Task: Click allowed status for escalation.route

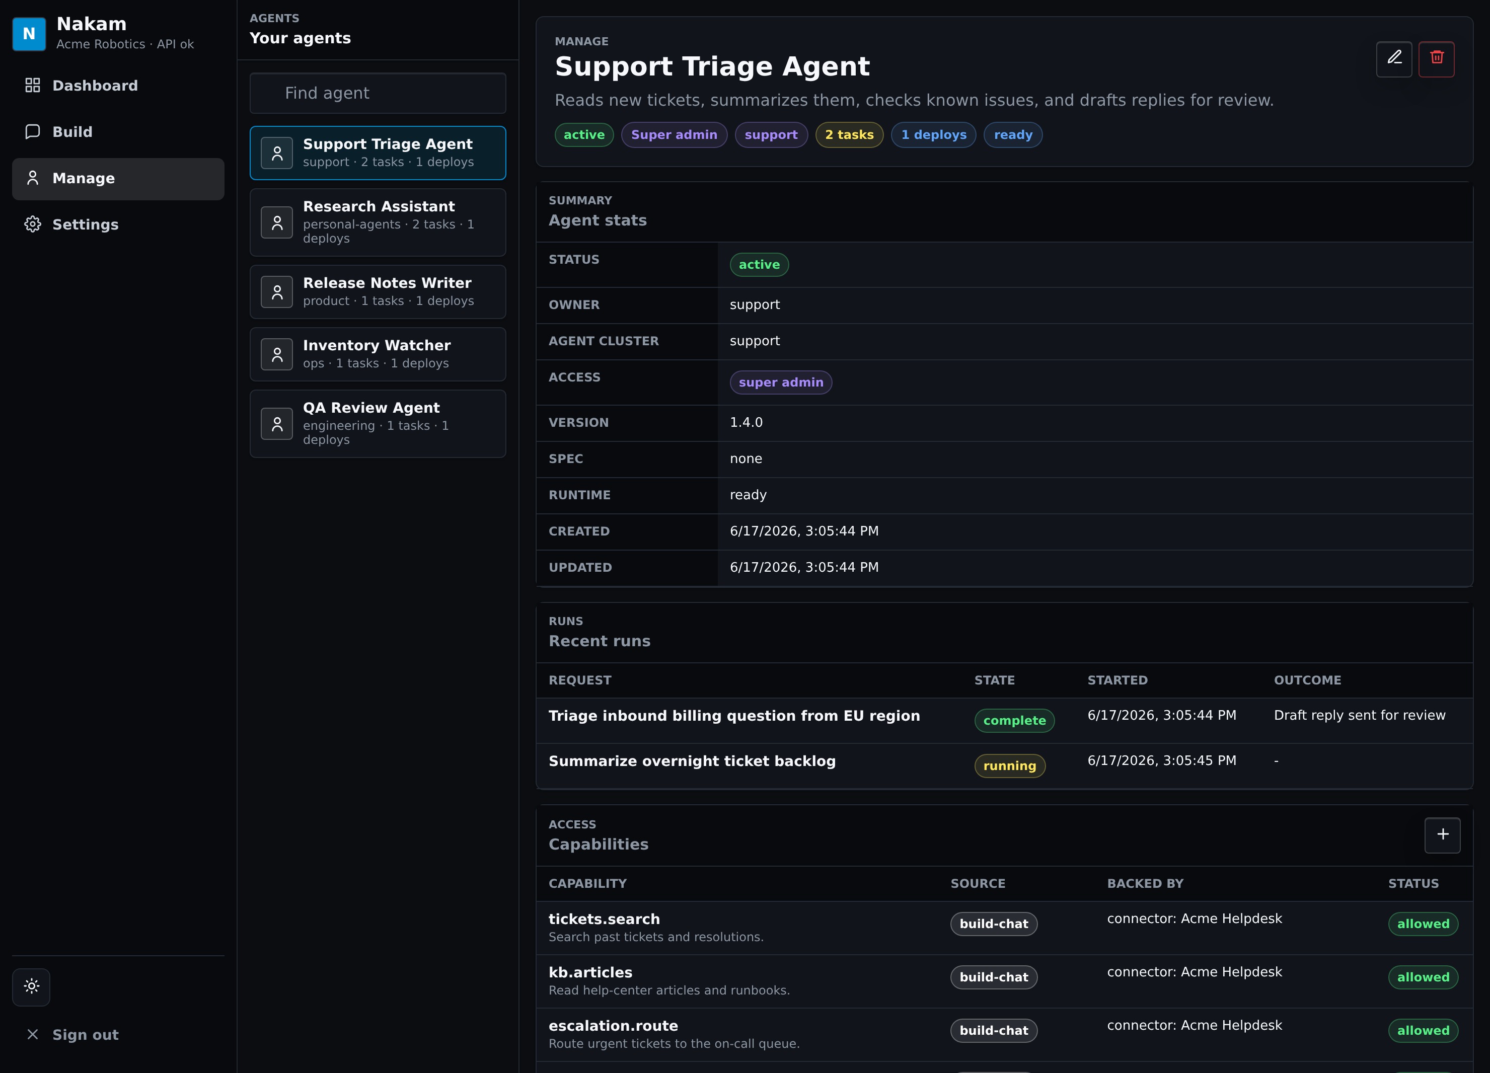Action: point(1423,1030)
